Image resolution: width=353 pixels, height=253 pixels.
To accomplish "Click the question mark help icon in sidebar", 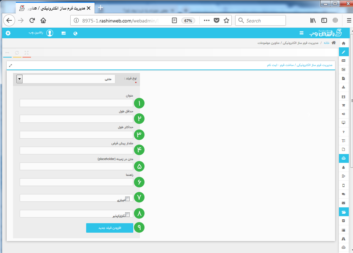I will click(x=344, y=132).
